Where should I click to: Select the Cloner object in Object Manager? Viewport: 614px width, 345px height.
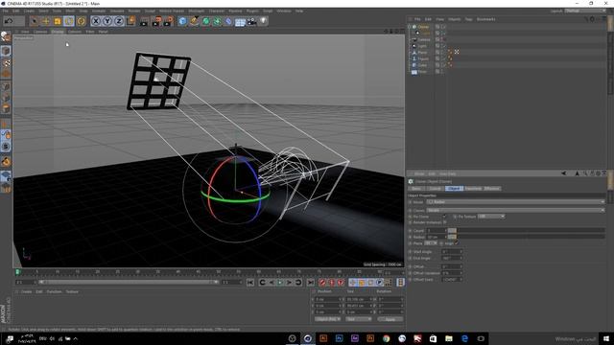(423, 27)
